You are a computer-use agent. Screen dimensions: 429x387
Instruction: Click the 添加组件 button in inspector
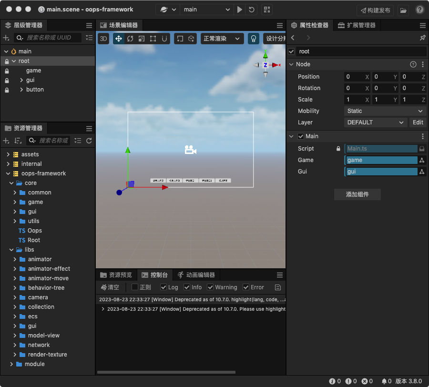tap(357, 194)
